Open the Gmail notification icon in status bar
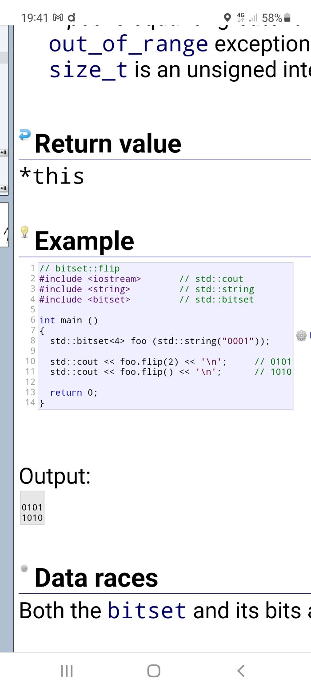Viewport: 311px width, 691px height. 58,18
